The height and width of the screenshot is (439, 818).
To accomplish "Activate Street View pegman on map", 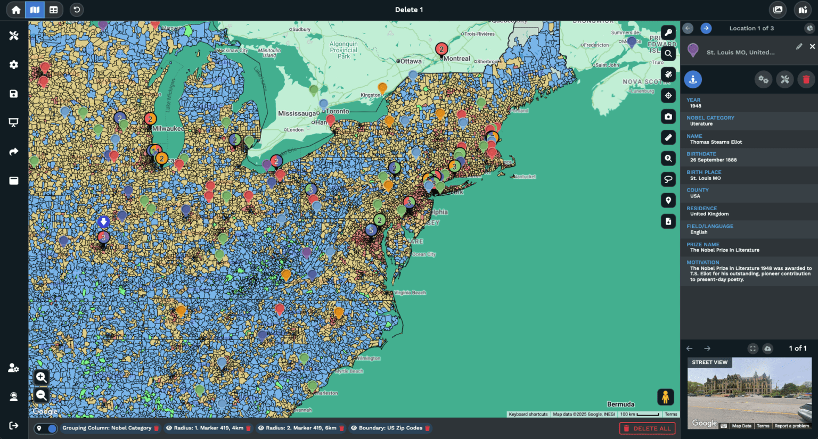I will (x=665, y=397).
